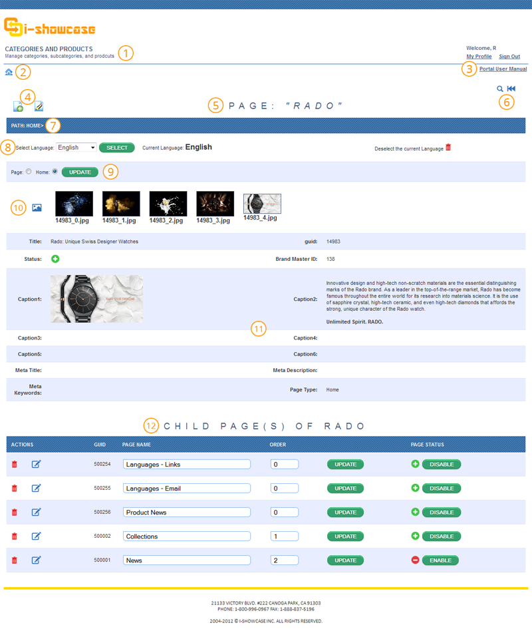Image resolution: width=532 pixels, height=643 pixels.
Task: Delete the Languages - Links child page
Action: (x=15, y=464)
